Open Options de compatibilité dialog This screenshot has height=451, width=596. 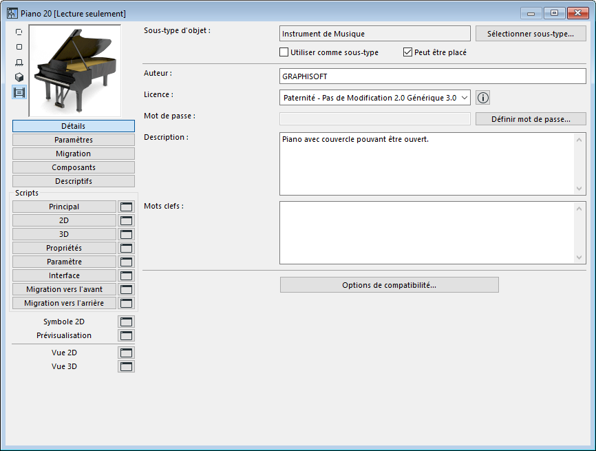[x=390, y=285]
